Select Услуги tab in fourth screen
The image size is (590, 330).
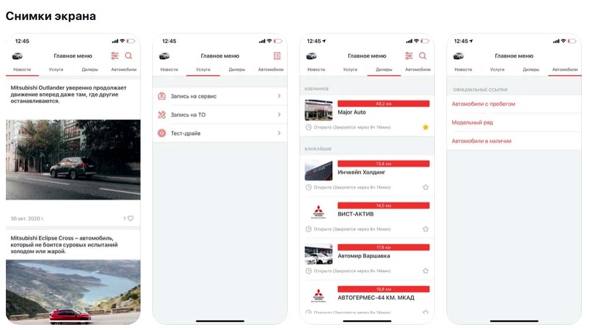click(x=498, y=69)
